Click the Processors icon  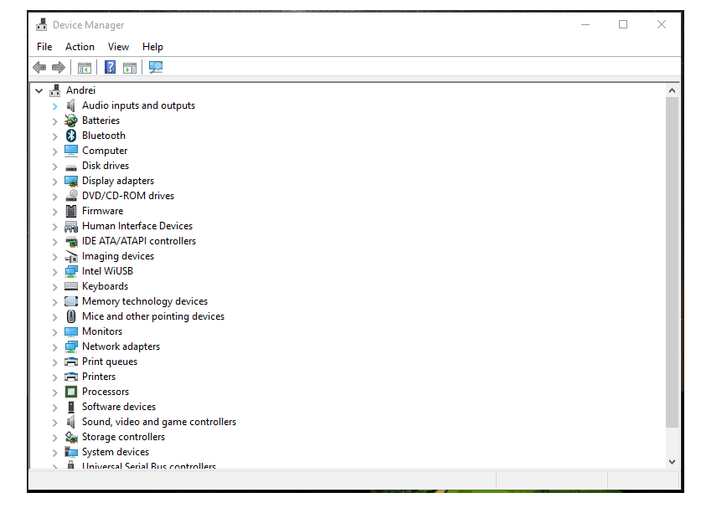(x=71, y=392)
